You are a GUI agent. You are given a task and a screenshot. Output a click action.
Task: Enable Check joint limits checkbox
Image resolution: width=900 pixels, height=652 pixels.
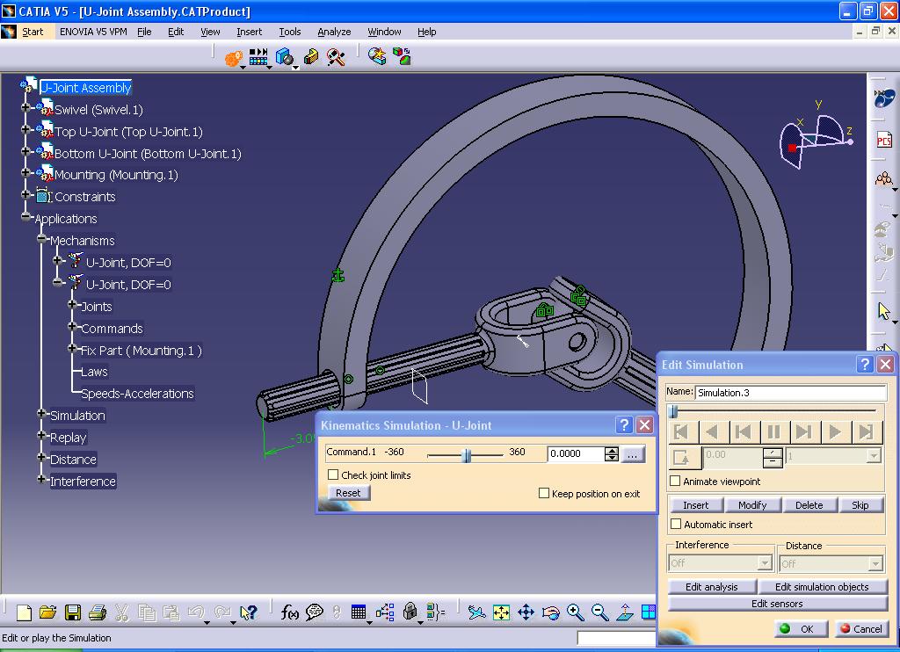[x=333, y=475]
